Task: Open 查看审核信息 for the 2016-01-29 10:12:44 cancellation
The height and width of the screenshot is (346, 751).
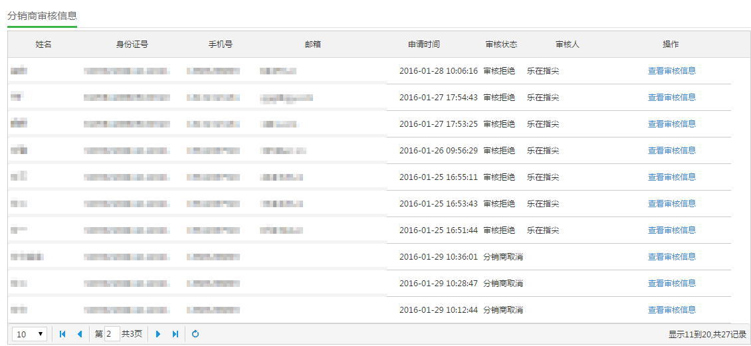Action: pyautogui.click(x=671, y=310)
